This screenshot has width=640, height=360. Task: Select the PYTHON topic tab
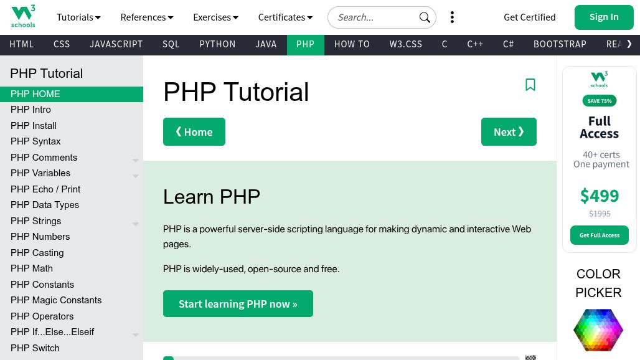[217, 44]
